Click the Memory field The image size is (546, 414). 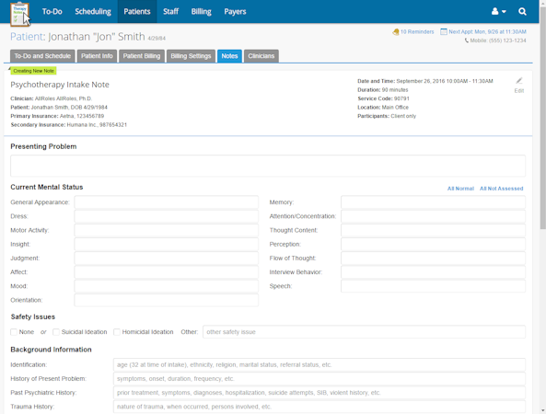(x=433, y=202)
